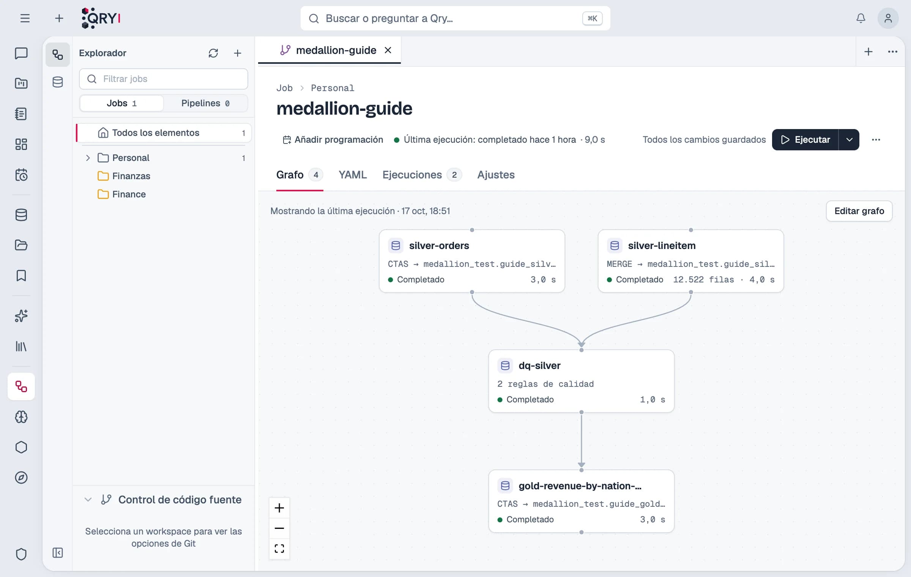Open the AI sparkles icon
The image size is (911, 577).
pyautogui.click(x=21, y=316)
